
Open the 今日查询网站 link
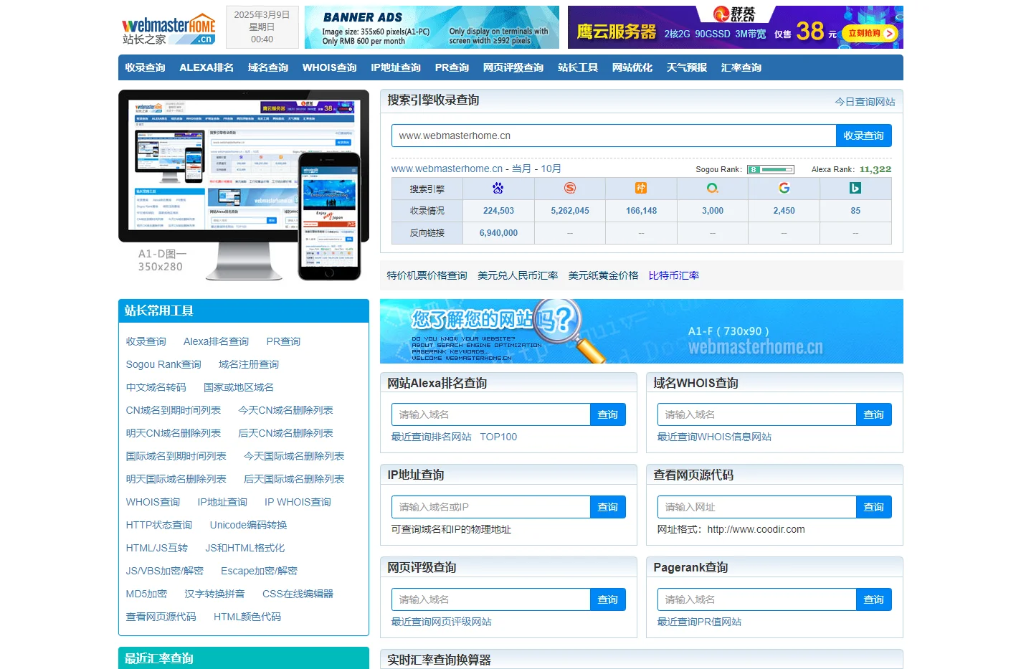865,102
